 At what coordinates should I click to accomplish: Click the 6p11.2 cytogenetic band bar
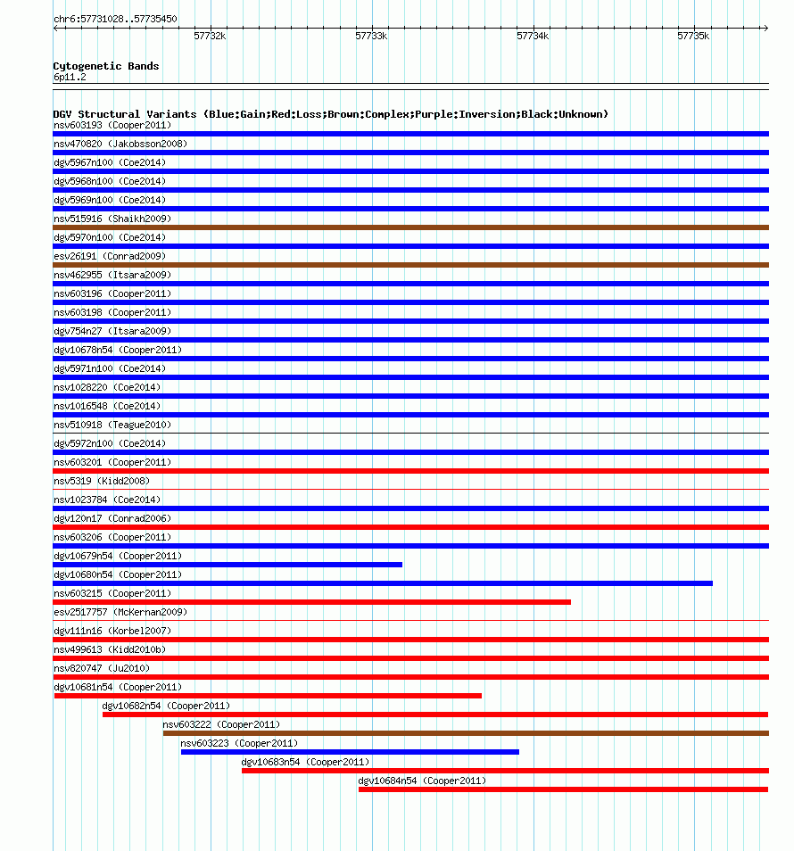pyautogui.click(x=411, y=87)
